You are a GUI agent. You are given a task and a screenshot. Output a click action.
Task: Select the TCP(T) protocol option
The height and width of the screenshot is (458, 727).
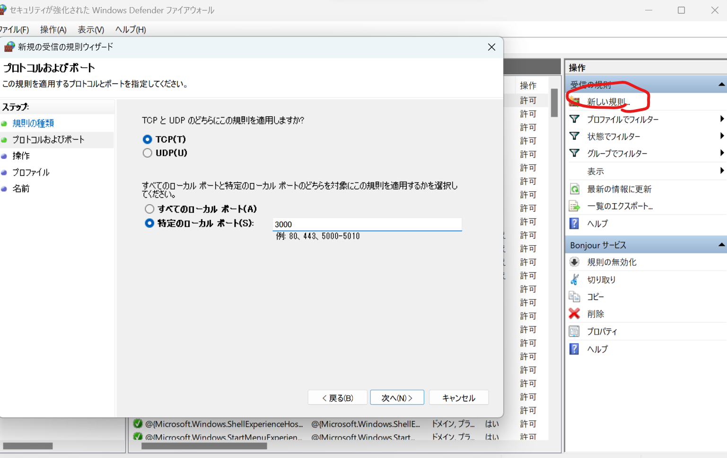pos(147,139)
